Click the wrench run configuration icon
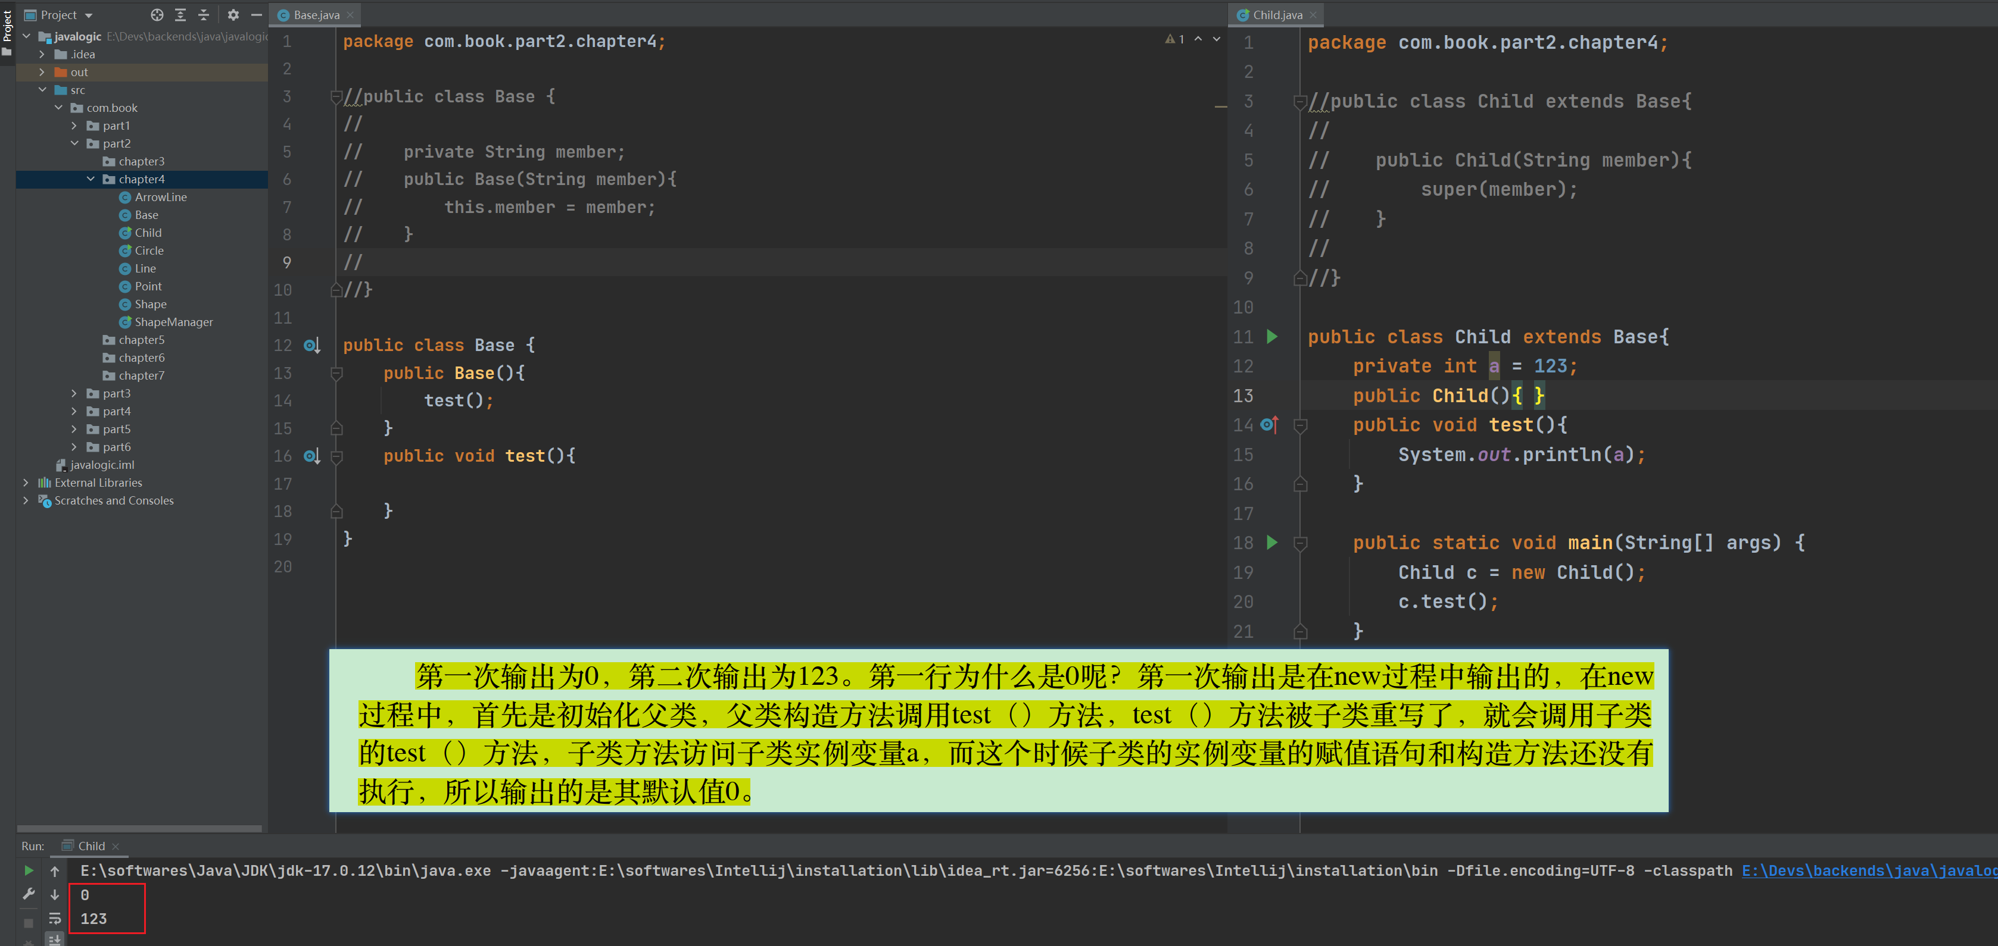Image resolution: width=1998 pixels, height=946 pixels. pyautogui.click(x=29, y=894)
